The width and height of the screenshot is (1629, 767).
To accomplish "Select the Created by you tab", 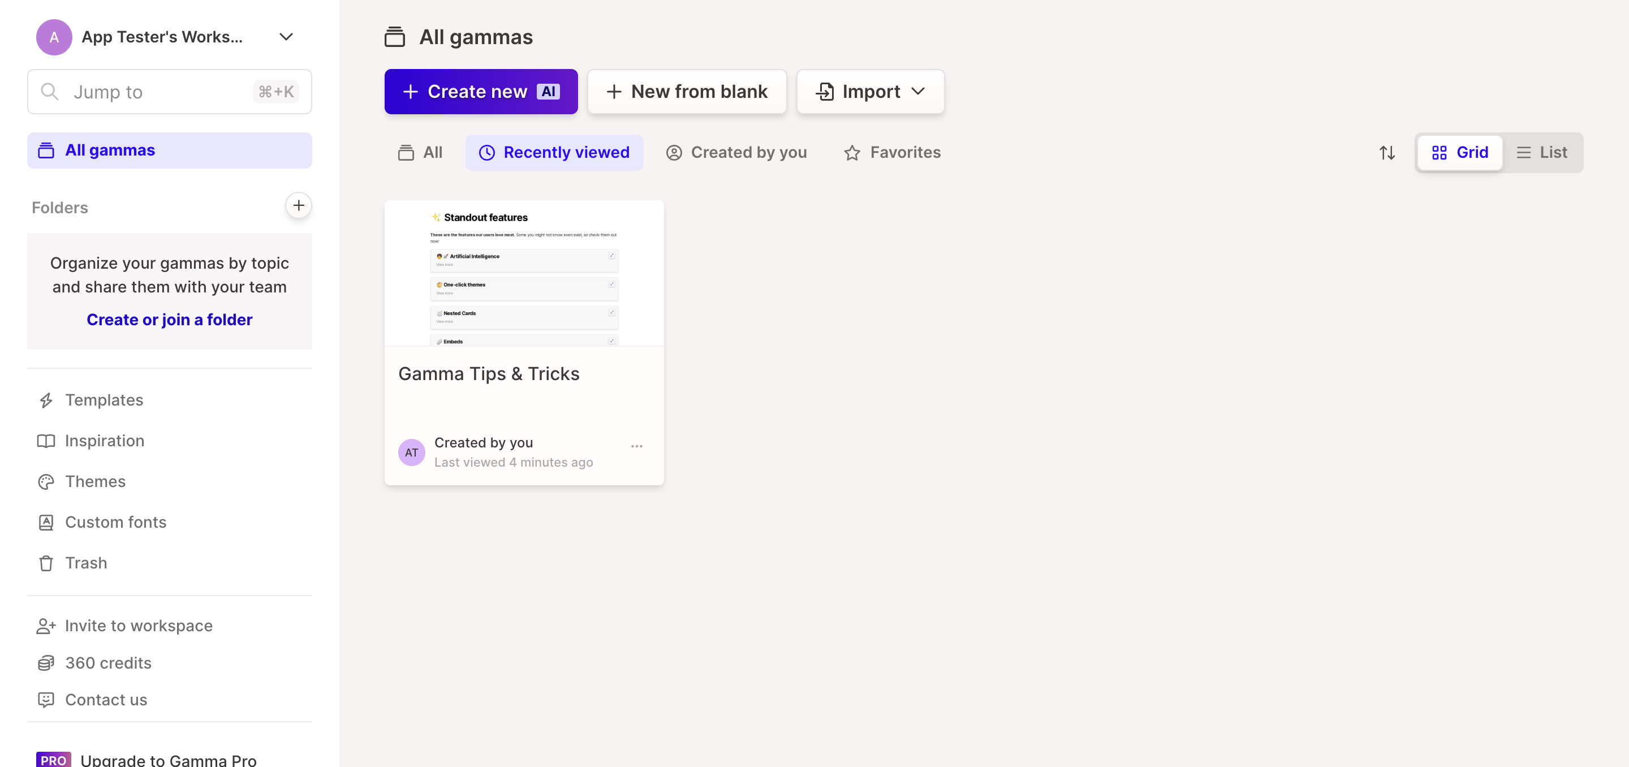I will coord(736,152).
